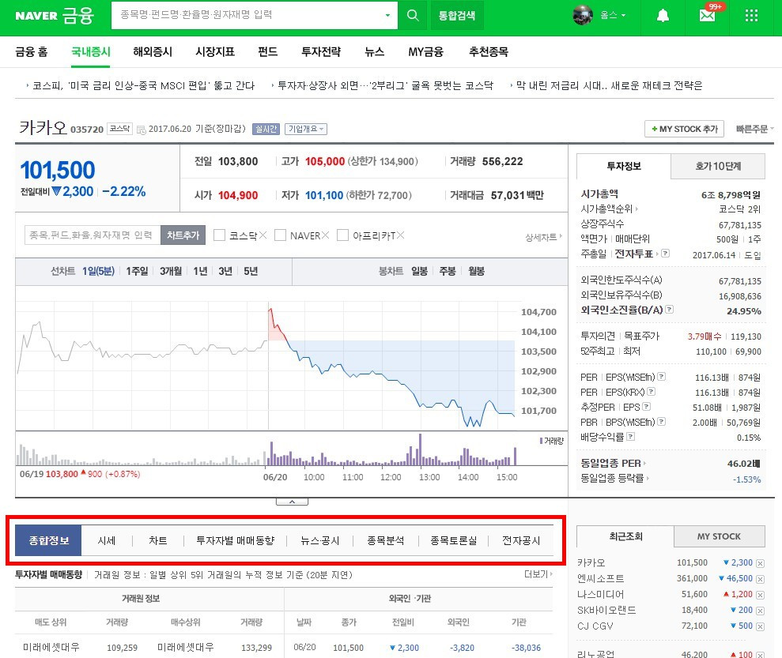Click the calendar icon beside 2017.06.20
Screen dimensions: 782x658
pyautogui.click(x=141, y=130)
